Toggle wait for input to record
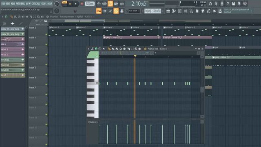The height and width of the screenshot is (147, 261). coord(104,4)
